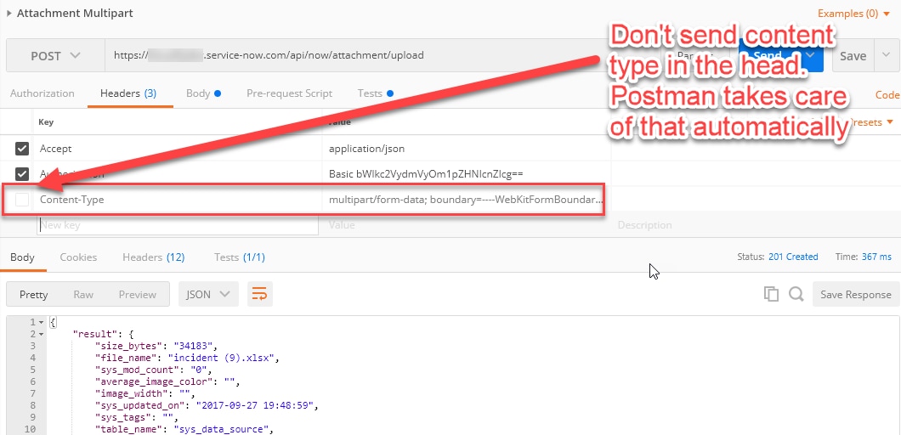Click the Save button
Viewport: 901px width, 435px height.
[x=853, y=56]
